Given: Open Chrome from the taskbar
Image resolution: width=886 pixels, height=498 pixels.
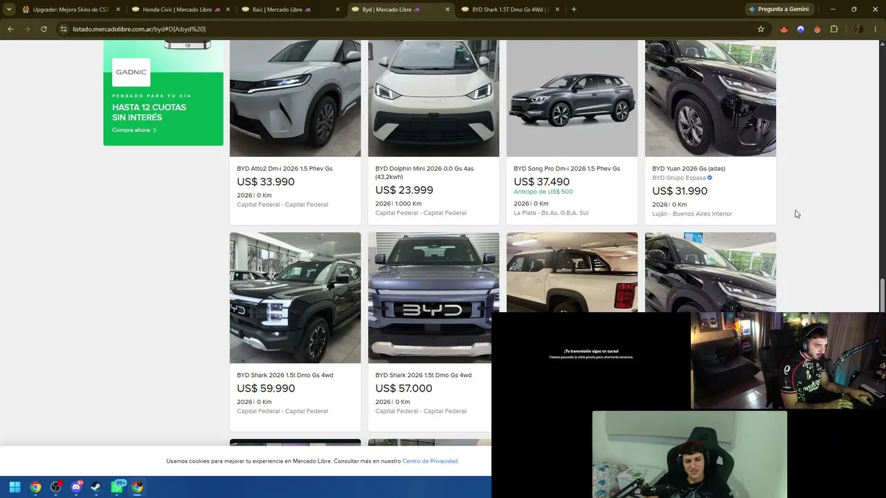Looking at the screenshot, I should [35, 487].
